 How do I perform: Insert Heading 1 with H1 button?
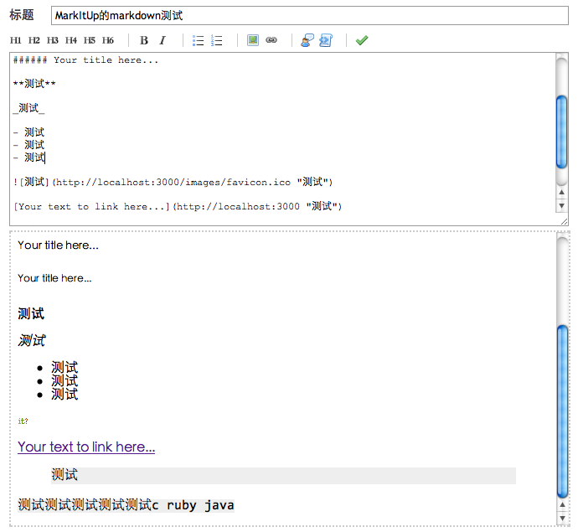coord(15,40)
